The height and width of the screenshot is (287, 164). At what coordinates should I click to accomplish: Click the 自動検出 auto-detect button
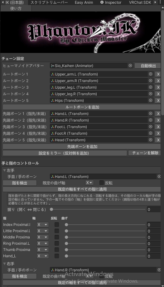click(x=147, y=66)
